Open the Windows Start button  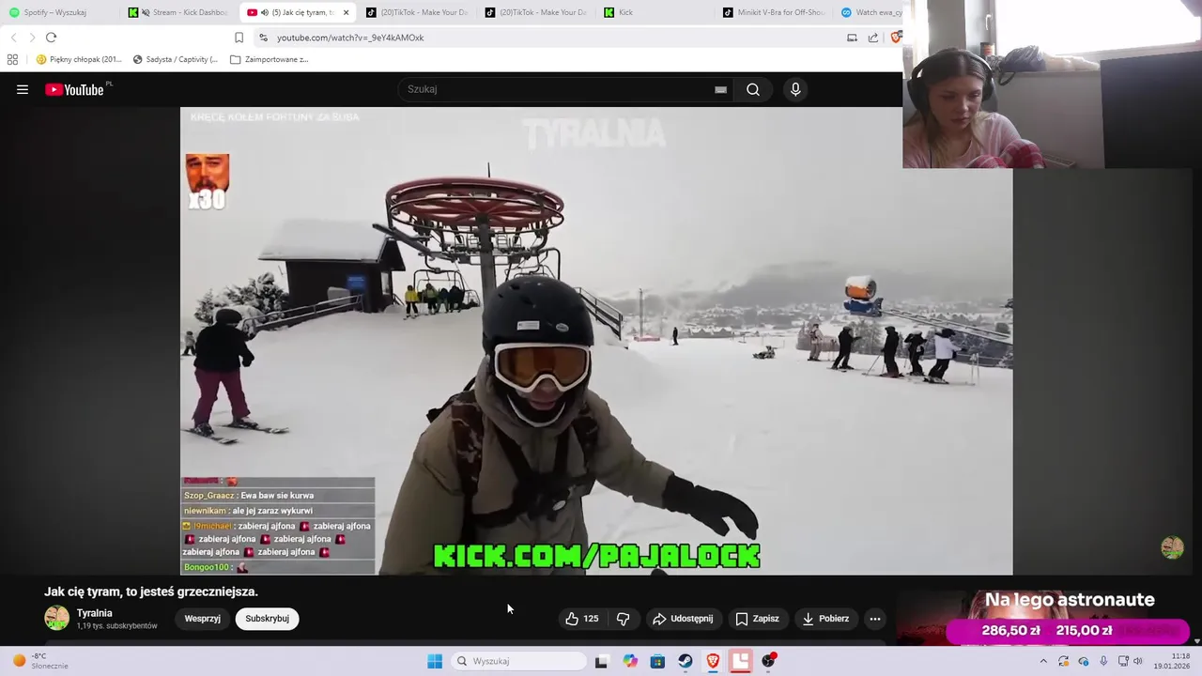point(435,661)
